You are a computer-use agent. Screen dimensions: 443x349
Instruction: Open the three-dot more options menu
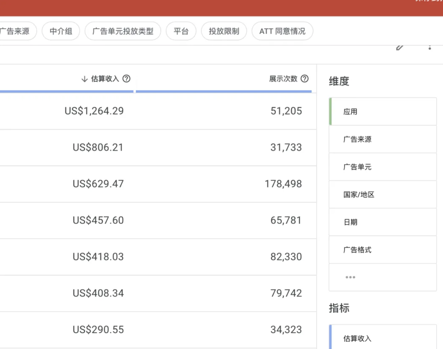[x=430, y=47]
